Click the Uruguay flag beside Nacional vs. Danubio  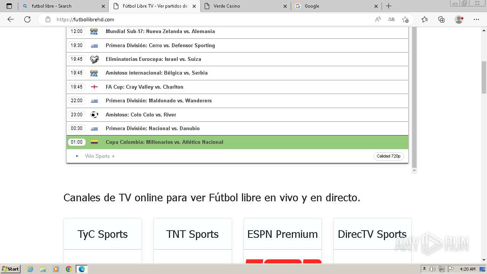(94, 129)
